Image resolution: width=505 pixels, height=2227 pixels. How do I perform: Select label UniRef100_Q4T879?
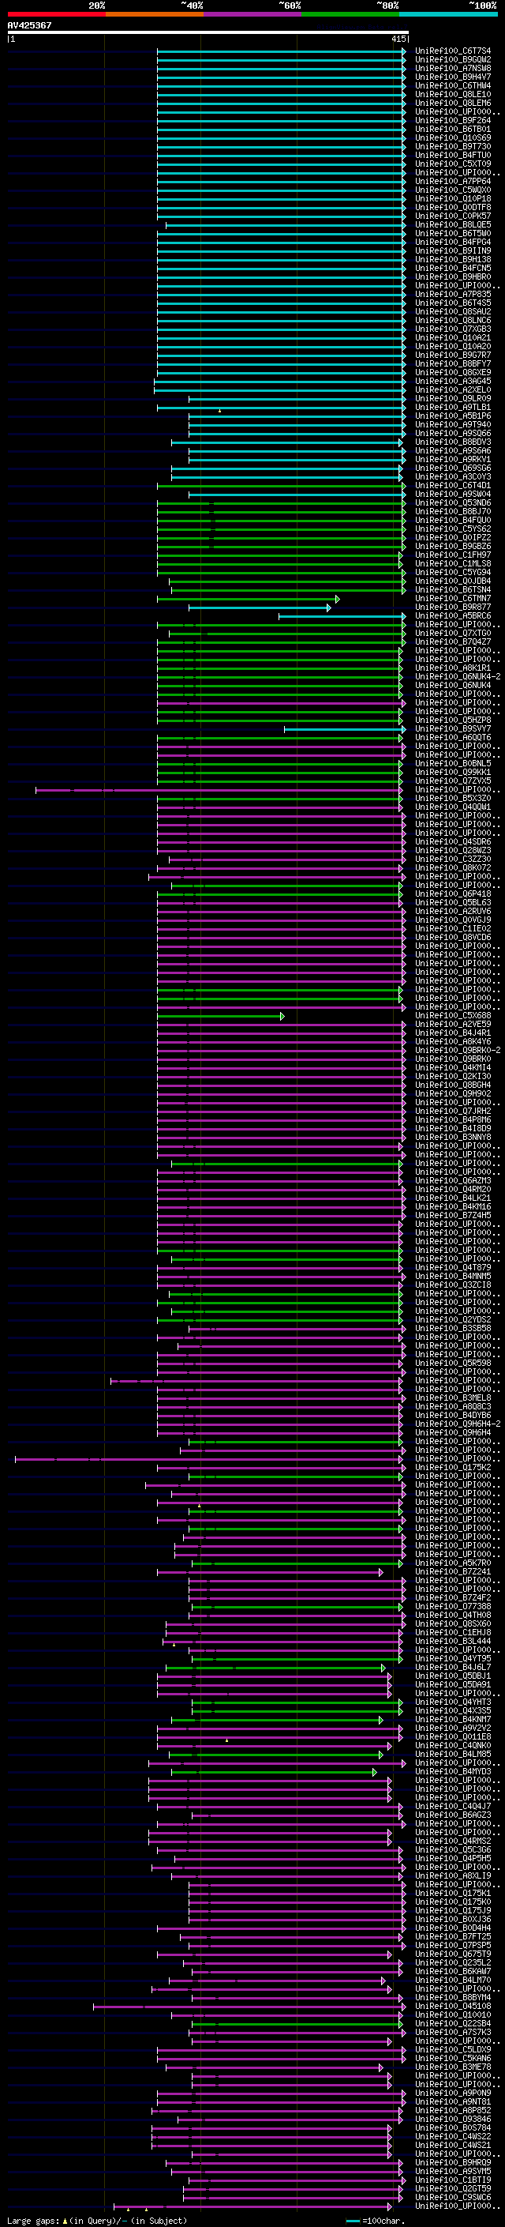[x=453, y=1267]
